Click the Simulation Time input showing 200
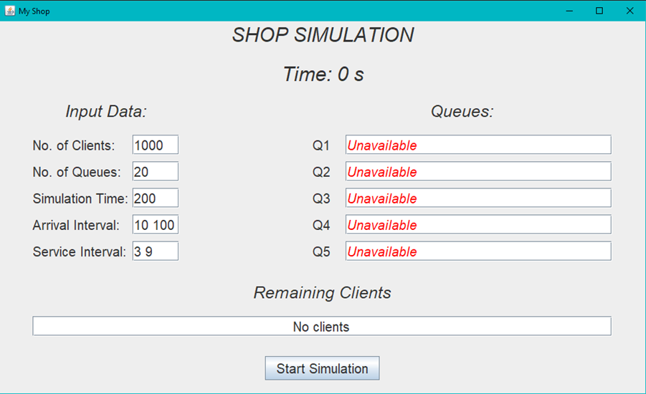The width and height of the screenshot is (646, 394). 156,198
